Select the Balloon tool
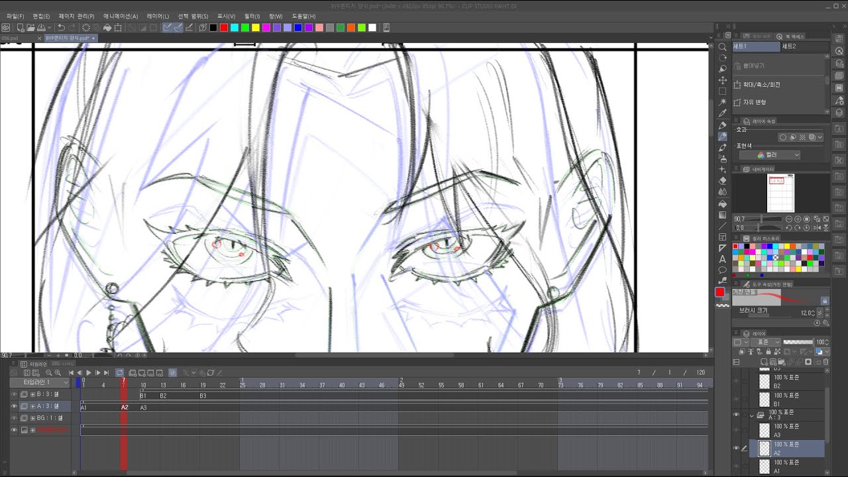 pyautogui.click(x=722, y=270)
